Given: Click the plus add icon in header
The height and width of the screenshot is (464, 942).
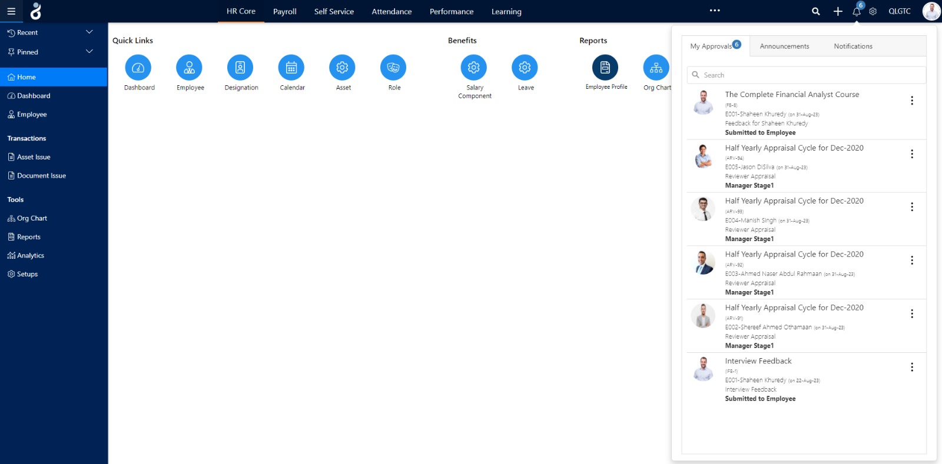Looking at the screenshot, I should coord(838,11).
